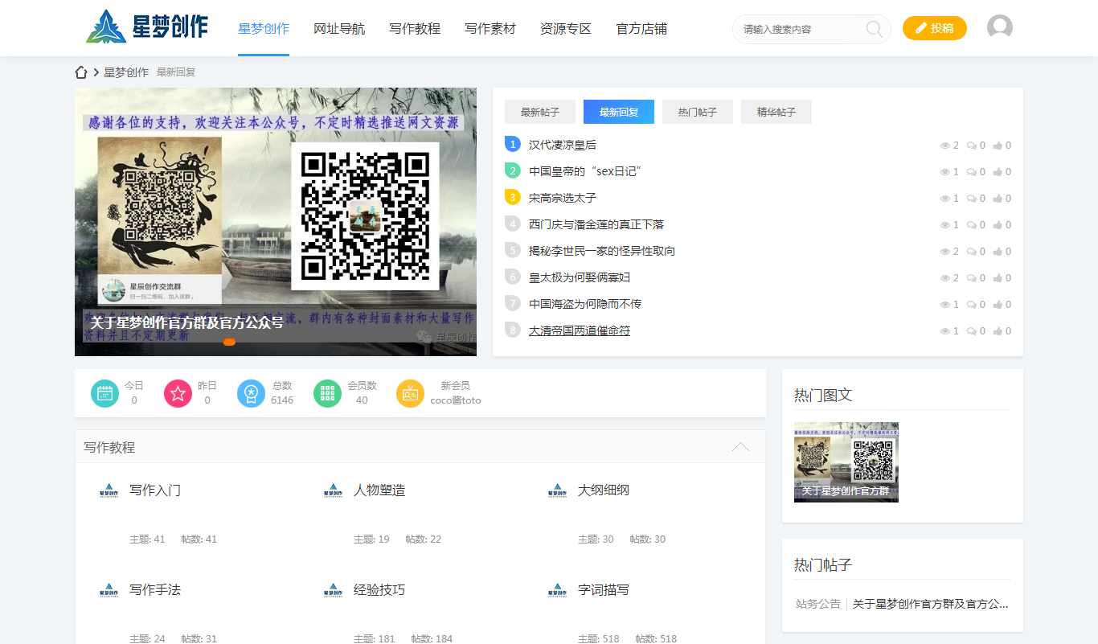1098x644 pixels.
Task: Click the comments icon for 宋高宗选太子
Action: [x=972, y=199]
